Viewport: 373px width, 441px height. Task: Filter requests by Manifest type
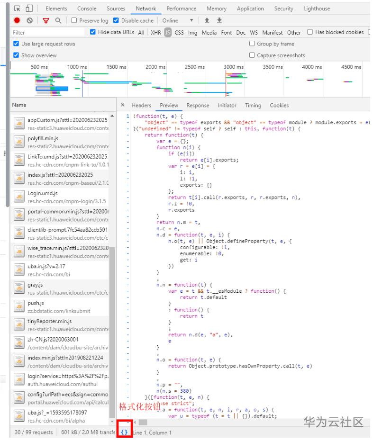click(x=272, y=33)
